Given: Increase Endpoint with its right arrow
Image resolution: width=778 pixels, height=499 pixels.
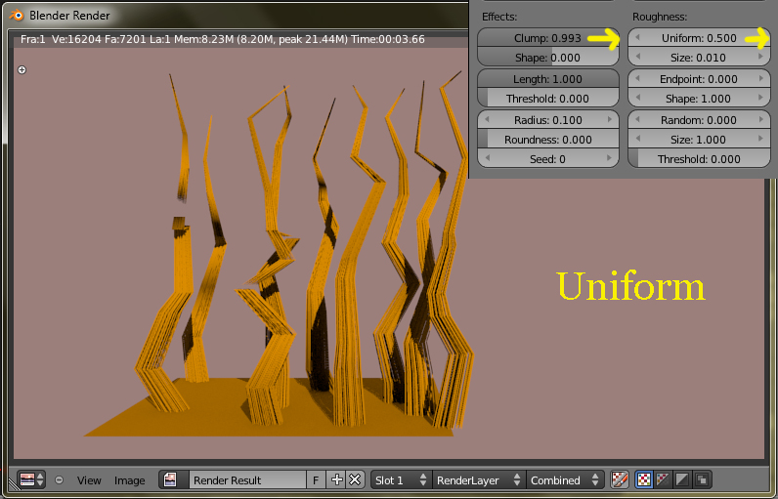Looking at the screenshot, I should tap(760, 79).
